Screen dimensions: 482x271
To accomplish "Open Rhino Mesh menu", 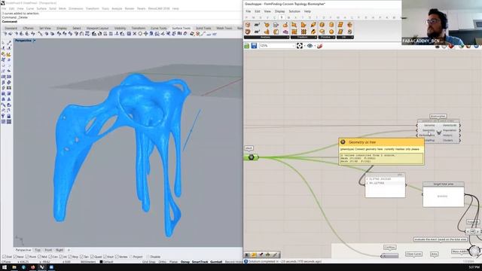I will 63,8.
